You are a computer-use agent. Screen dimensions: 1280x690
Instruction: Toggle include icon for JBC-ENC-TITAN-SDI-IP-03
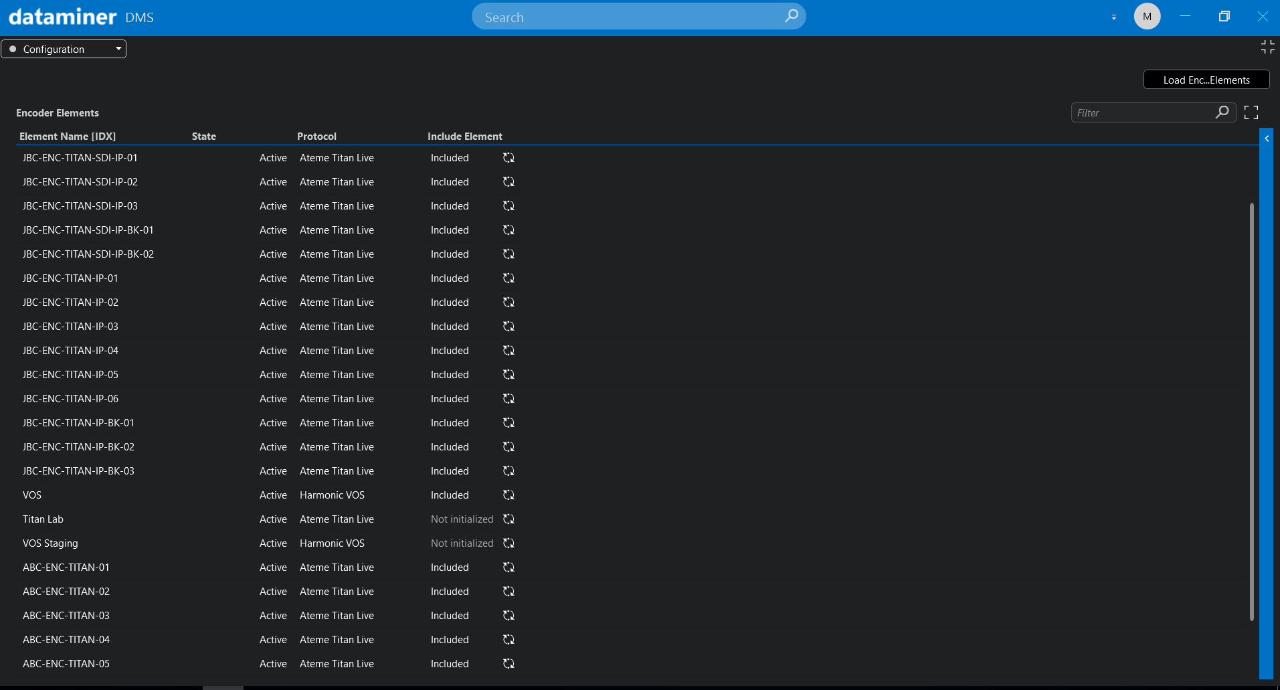509,206
